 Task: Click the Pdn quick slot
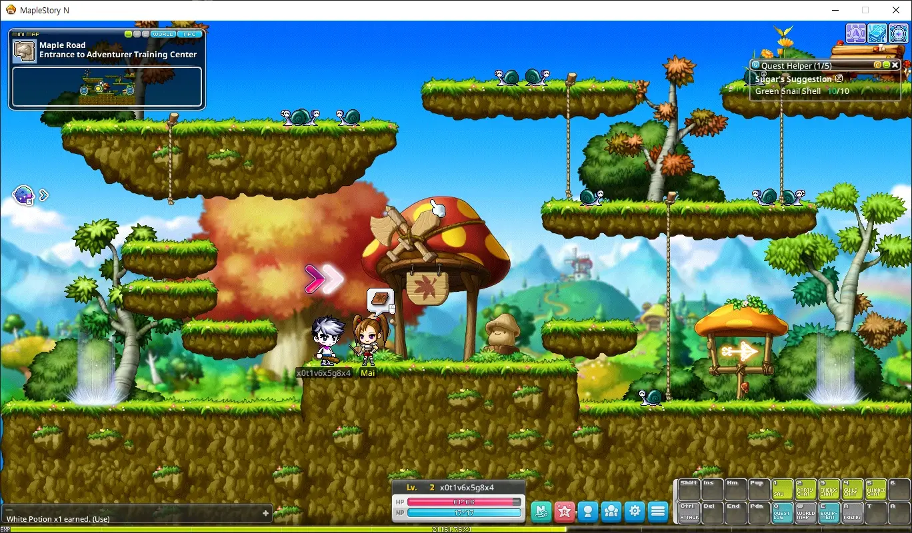[x=759, y=512]
